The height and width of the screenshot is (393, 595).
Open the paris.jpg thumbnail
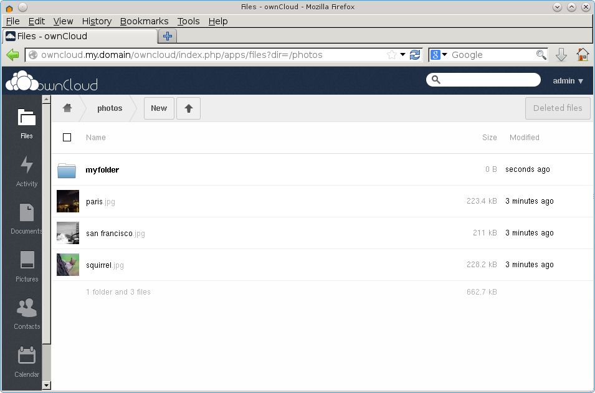[68, 201]
